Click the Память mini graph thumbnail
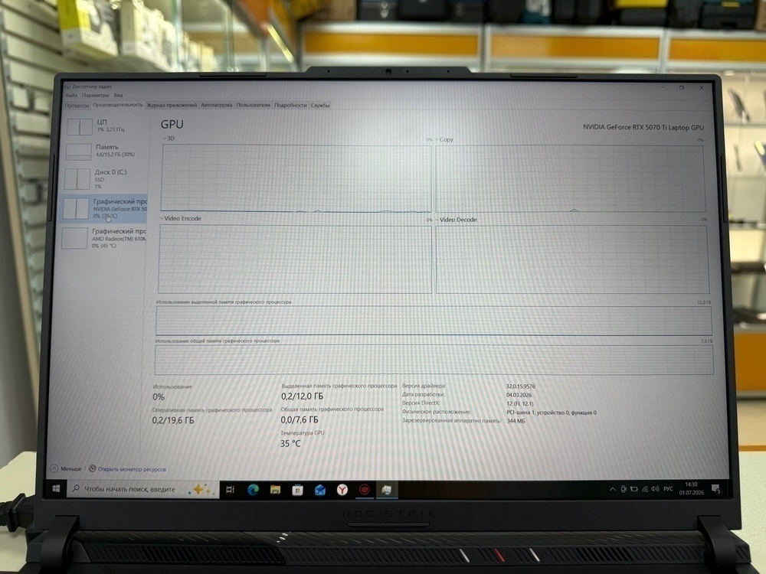The image size is (766, 574). tap(79, 152)
